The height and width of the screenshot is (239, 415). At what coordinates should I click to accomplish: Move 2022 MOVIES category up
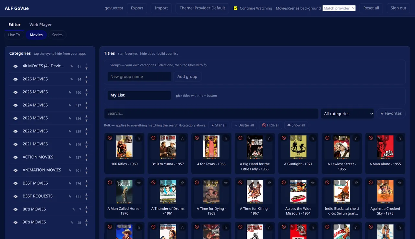pyautogui.click(x=87, y=130)
